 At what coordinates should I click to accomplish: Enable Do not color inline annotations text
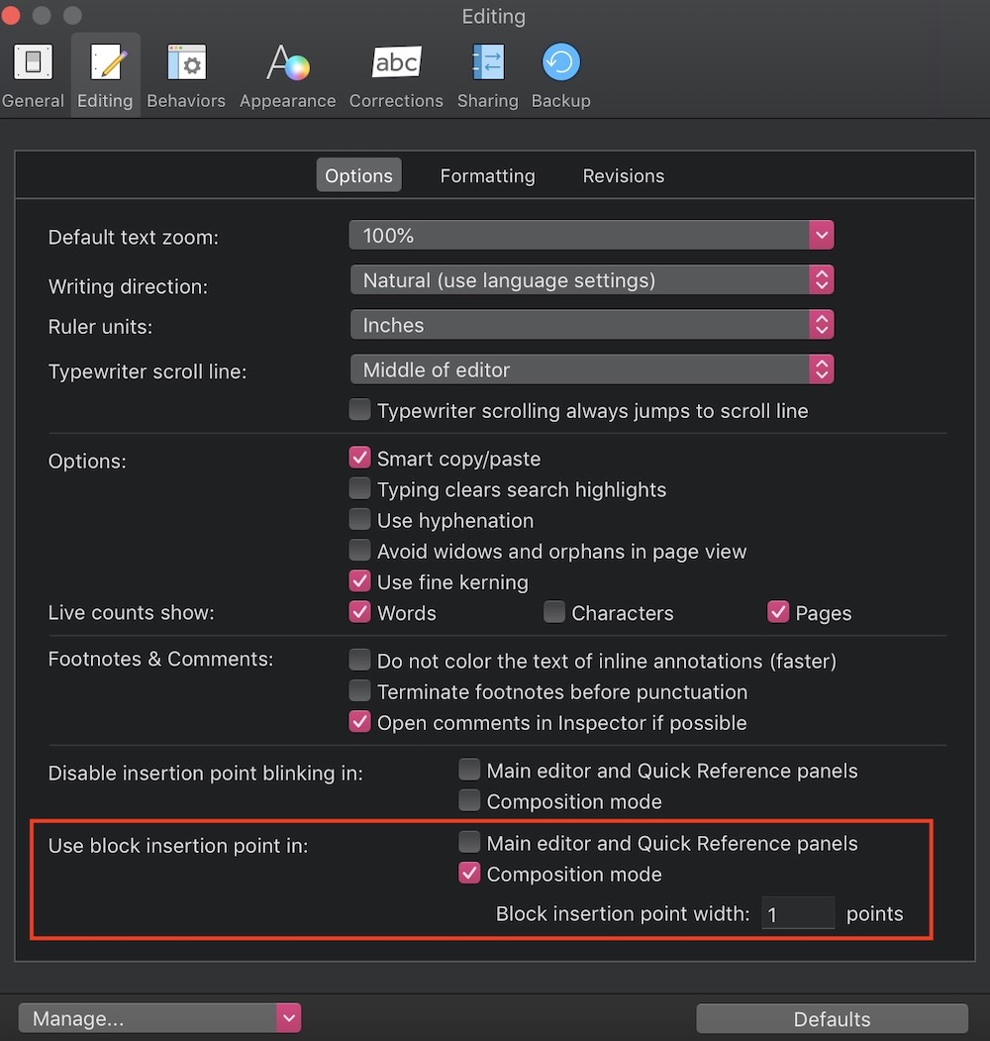point(360,660)
